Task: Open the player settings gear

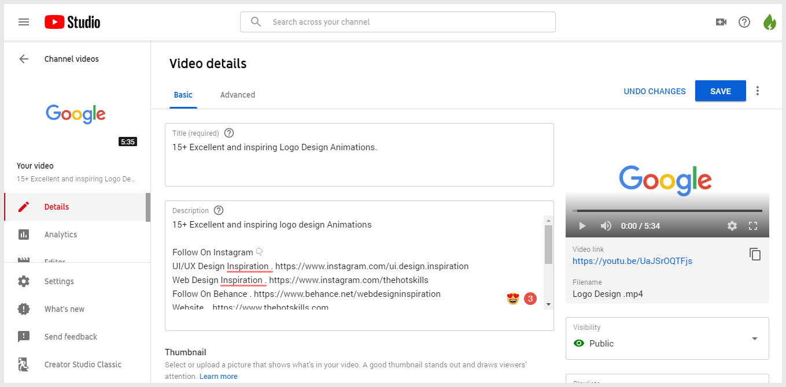Action: pyautogui.click(x=732, y=226)
